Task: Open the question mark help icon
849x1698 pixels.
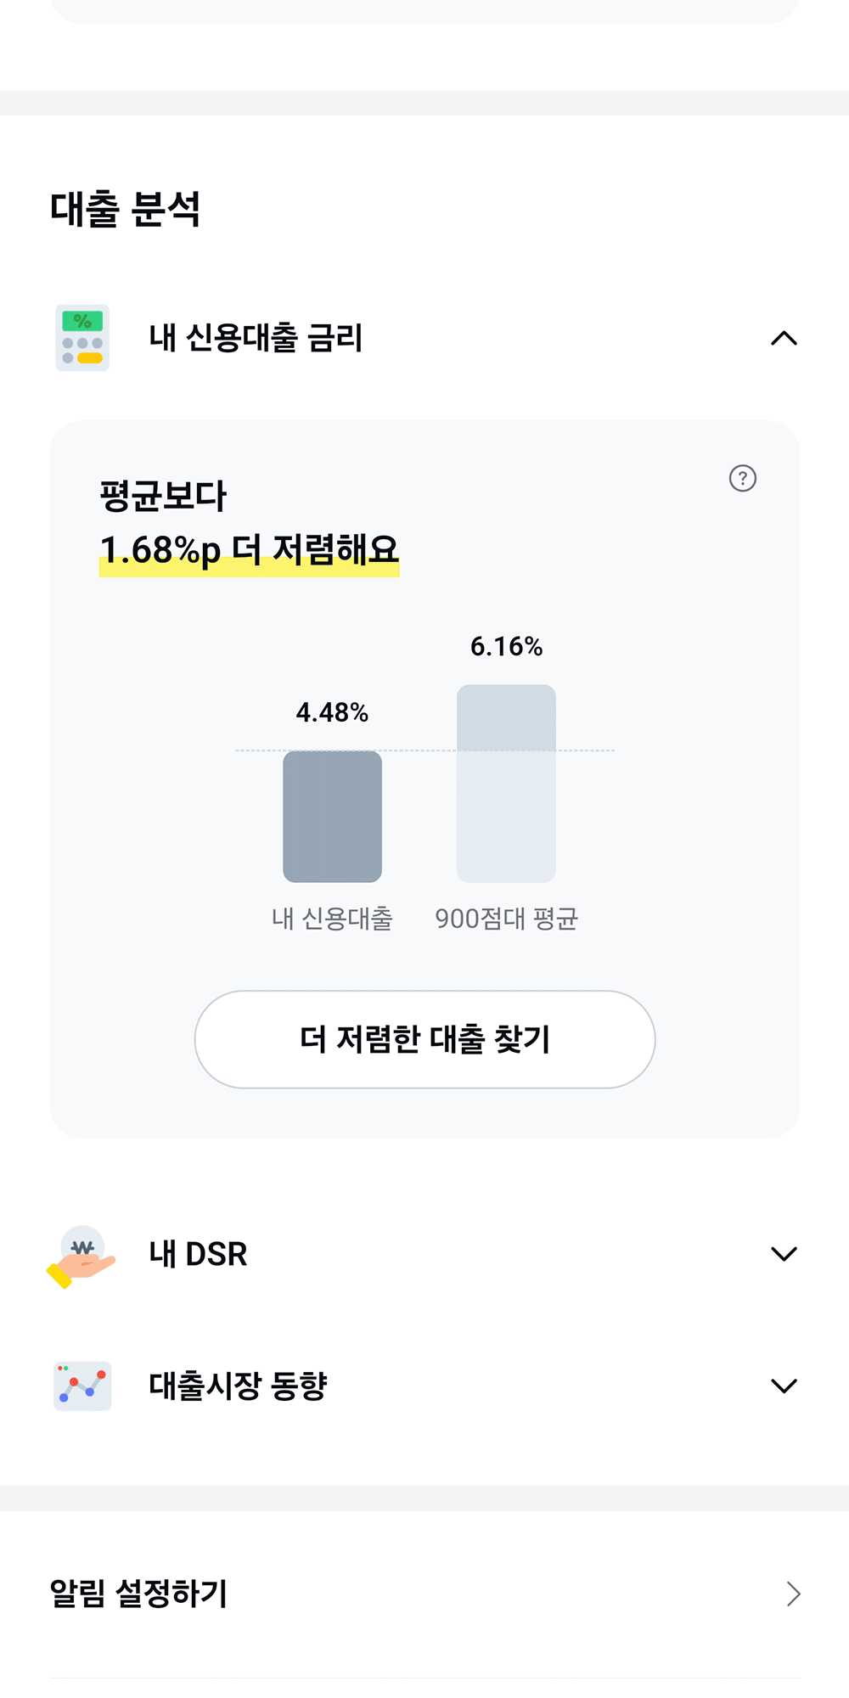Action: 743,479
